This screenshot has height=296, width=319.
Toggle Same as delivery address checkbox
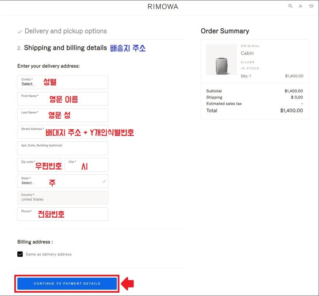click(x=20, y=254)
